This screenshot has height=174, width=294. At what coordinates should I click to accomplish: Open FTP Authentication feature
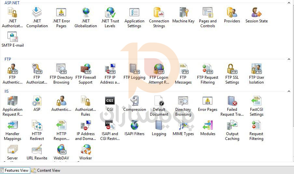click(x=12, y=74)
